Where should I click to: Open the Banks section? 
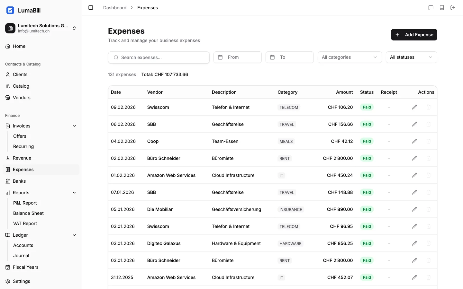click(x=19, y=181)
